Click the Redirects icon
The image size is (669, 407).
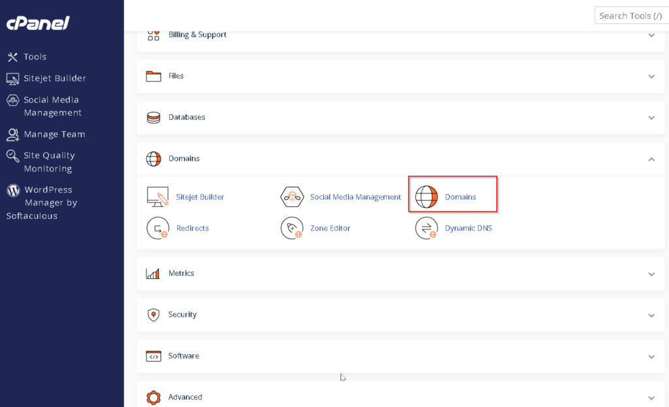click(x=158, y=228)
